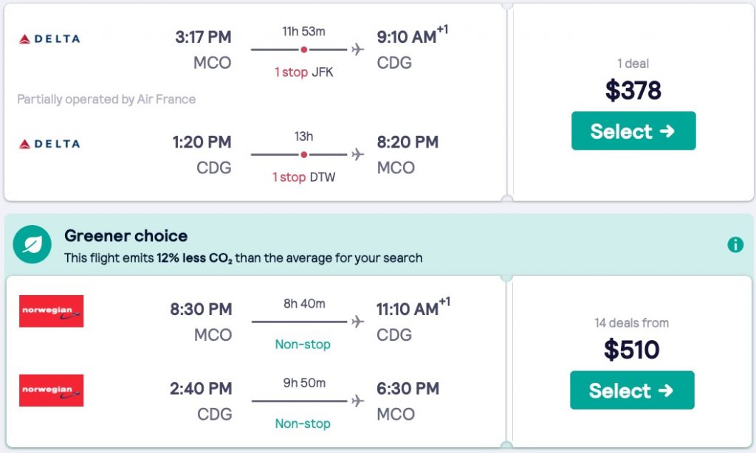This screenshot has height=453, width=756.
Task: Click "Partially operated by Air France" note
Action: click(106, 99)
